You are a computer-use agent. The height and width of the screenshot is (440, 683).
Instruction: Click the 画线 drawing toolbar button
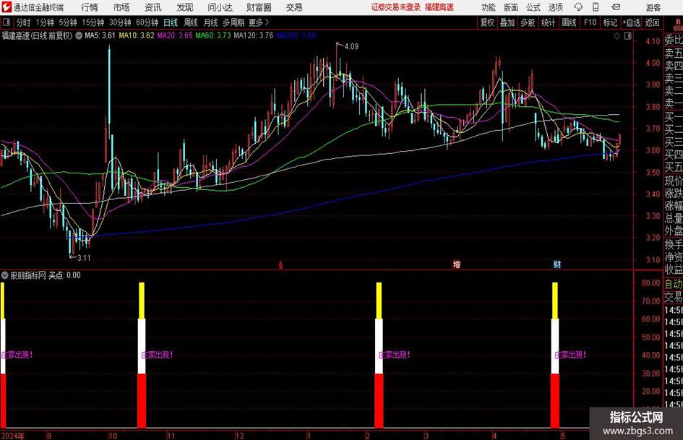click(570, 22)
